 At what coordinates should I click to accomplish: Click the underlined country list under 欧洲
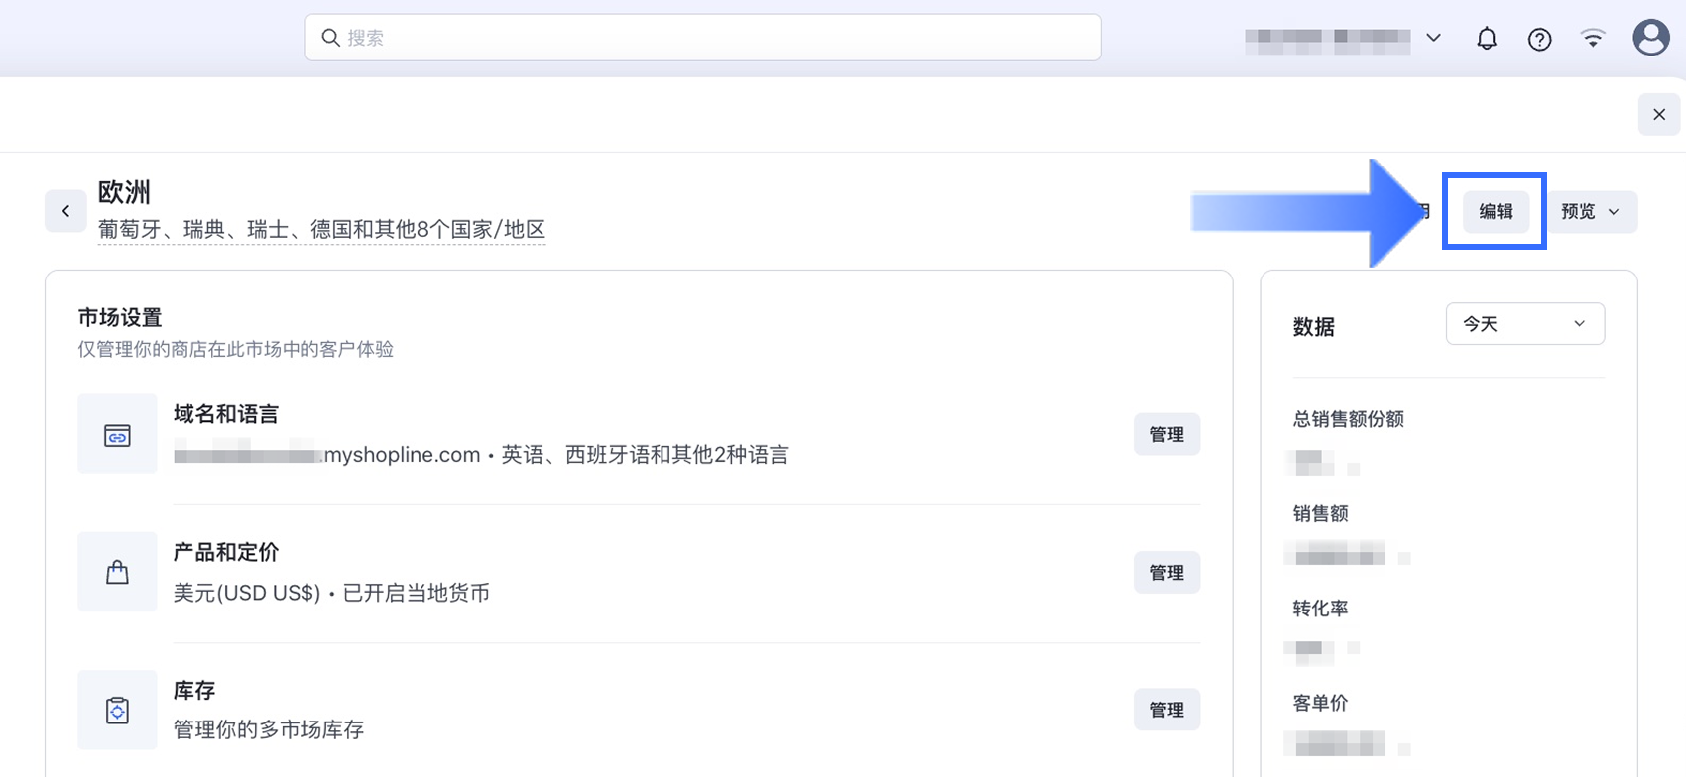click(320, 229)
